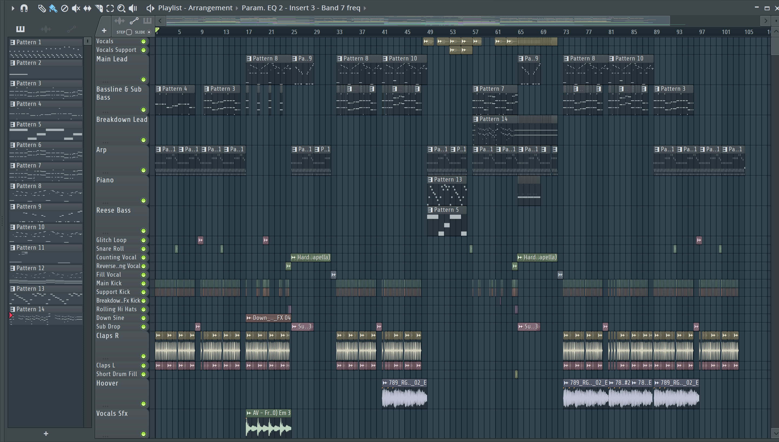Toggle the STEP editing checkbox

(129, 32)
